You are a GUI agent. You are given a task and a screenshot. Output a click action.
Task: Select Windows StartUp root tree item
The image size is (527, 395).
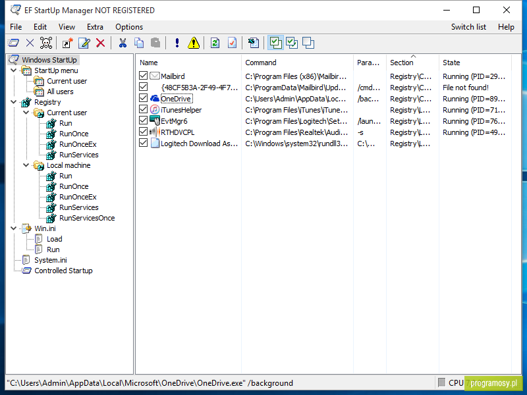pyautogui.click(x=49, y=60)
